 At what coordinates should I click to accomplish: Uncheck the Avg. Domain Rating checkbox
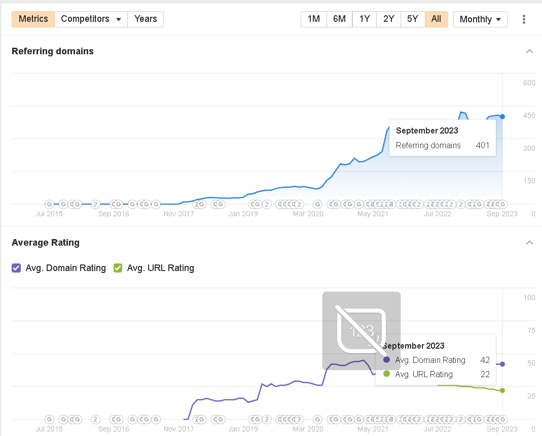(16, 268)
